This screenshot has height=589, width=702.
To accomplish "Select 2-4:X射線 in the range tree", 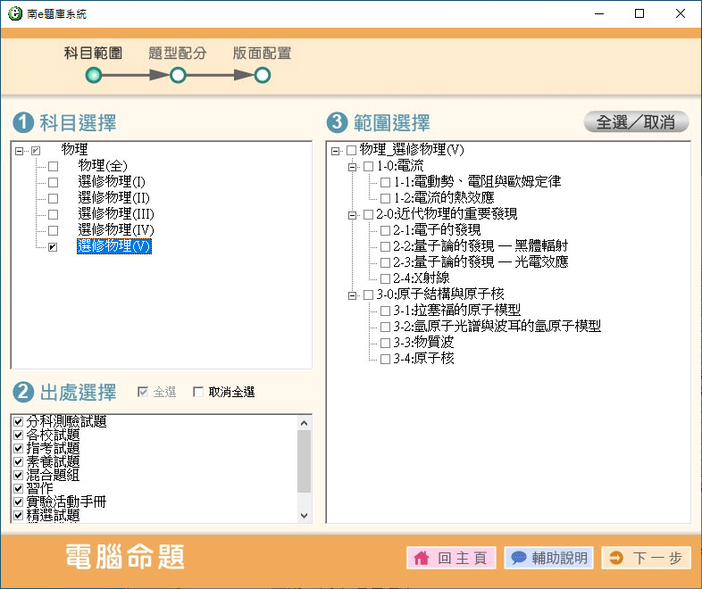I will [x=421, y=278].
